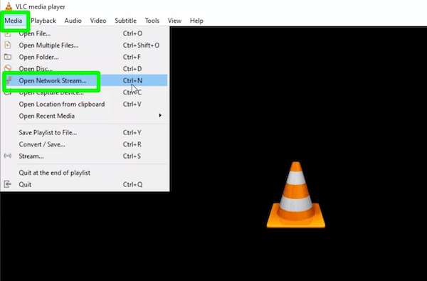Click the VLC cone logo in title bar
Viewport: 427px width, 281px height.
9,6
